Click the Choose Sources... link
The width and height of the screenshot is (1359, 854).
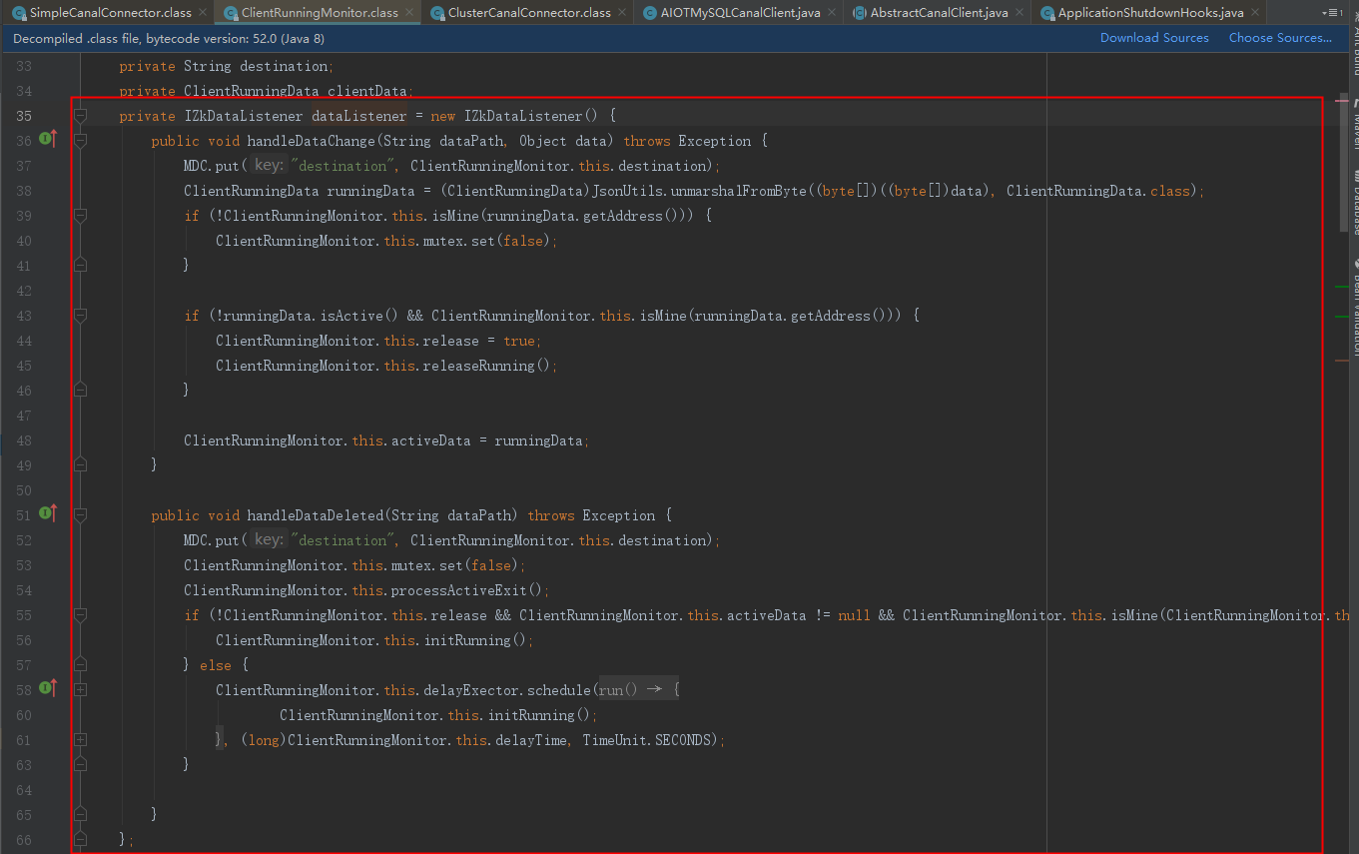[1280, 38]
